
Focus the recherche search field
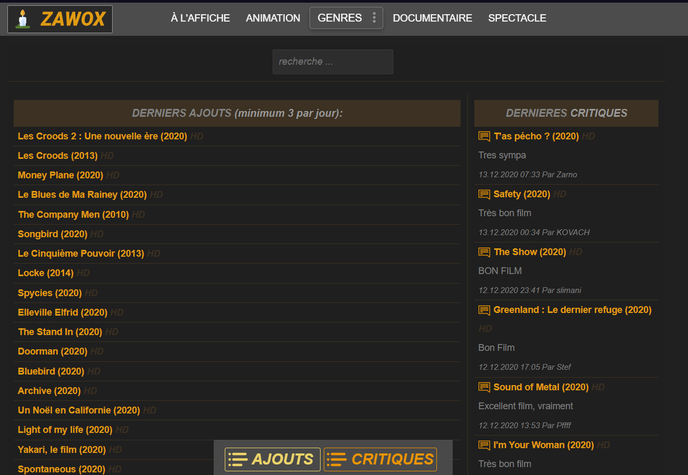coord(333,62)
